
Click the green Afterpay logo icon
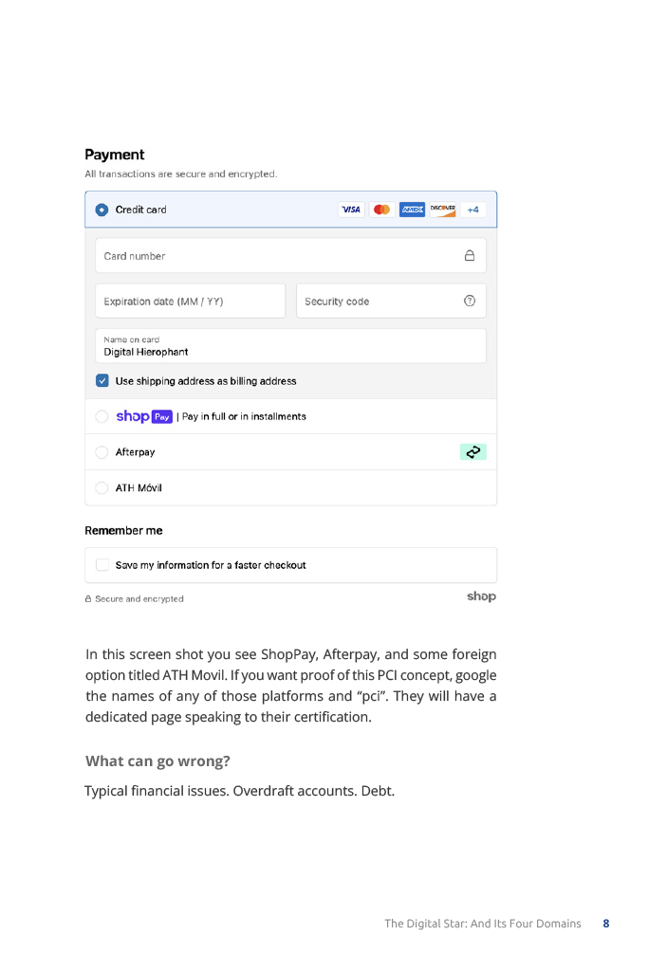(x=473, y=452)
